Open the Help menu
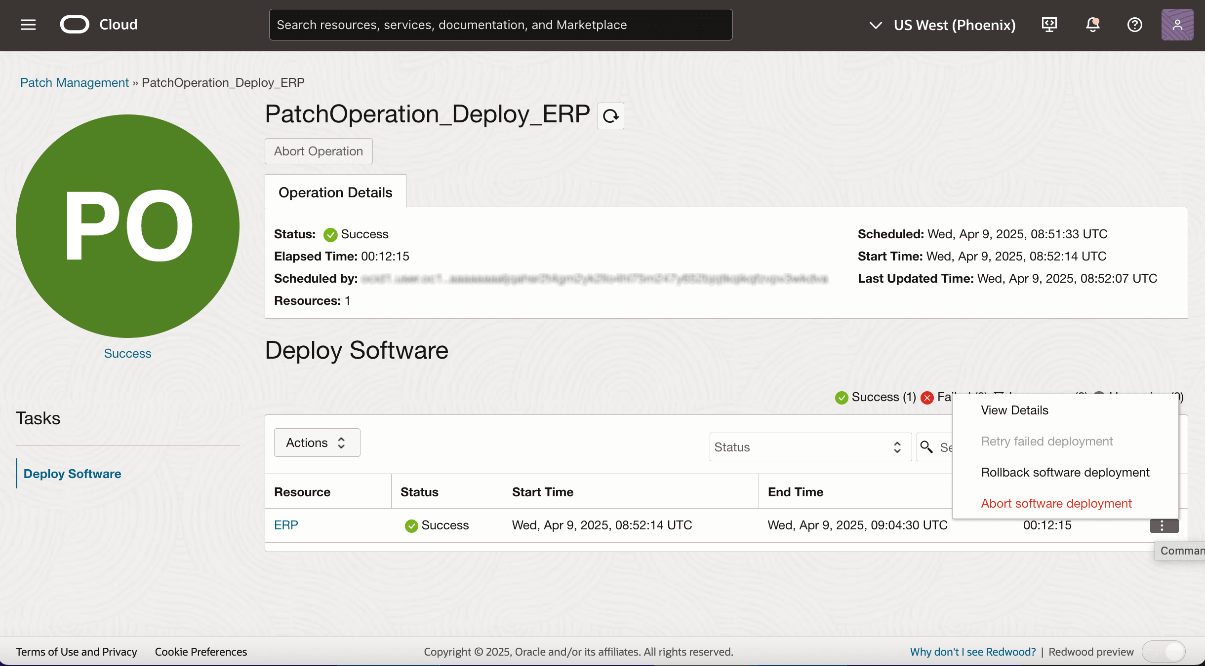The width and height of the screenshot is (1205, 666). (x=1134, y=25)
